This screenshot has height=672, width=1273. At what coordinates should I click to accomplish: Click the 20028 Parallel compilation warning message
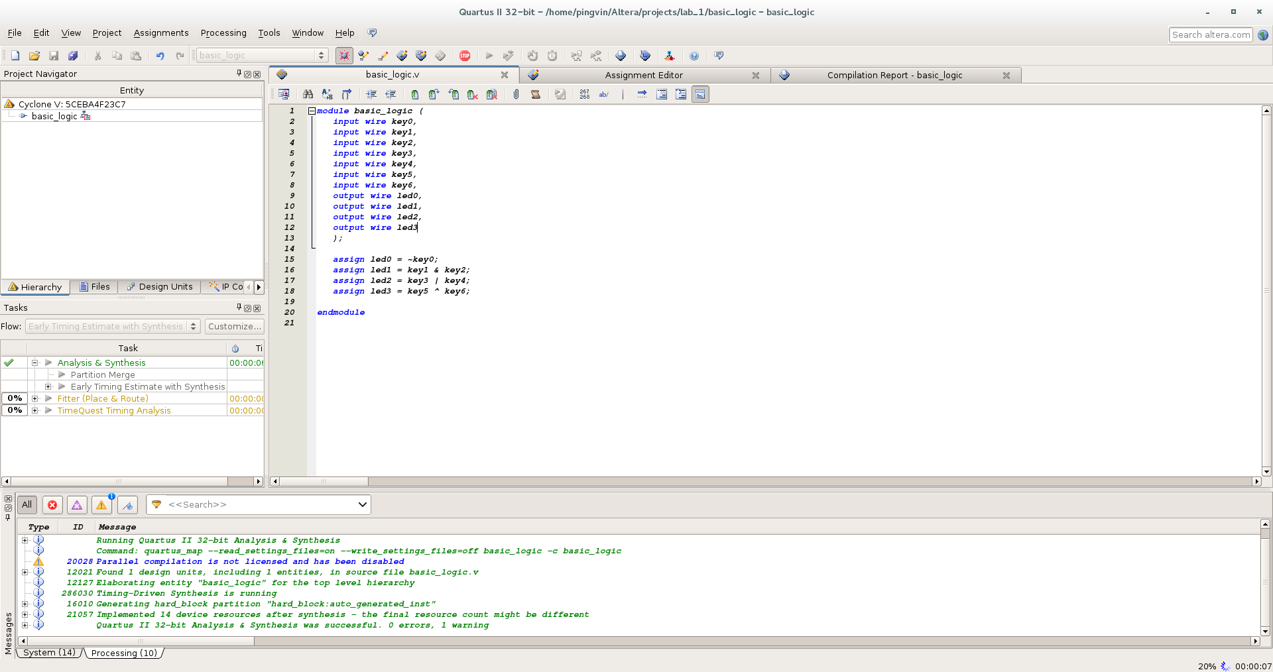pos(250,561)
